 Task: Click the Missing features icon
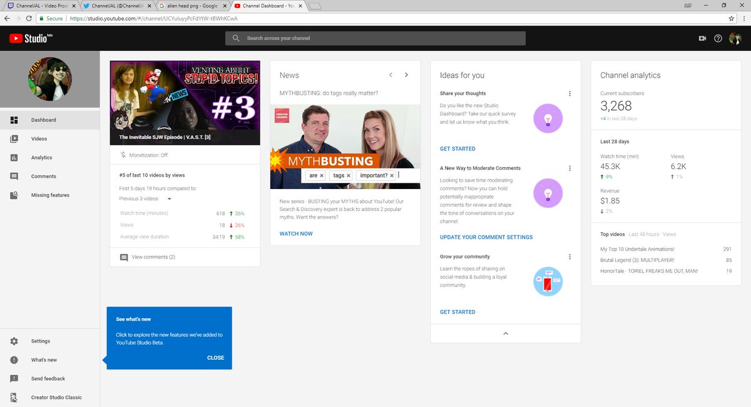pyautogui.click(x=14, y=195)
